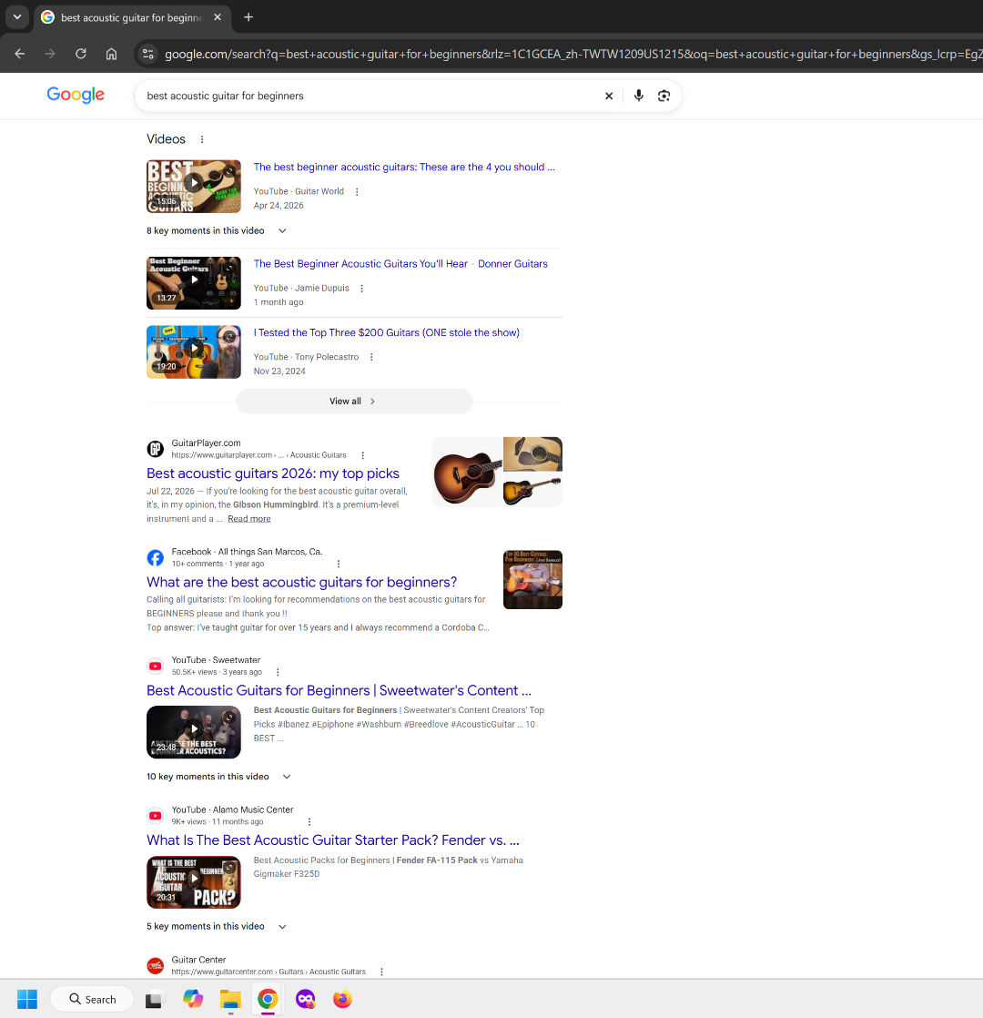
Task: Click YouTube favicon for Sweetwater result
Action: pos(155,666)
